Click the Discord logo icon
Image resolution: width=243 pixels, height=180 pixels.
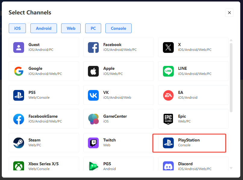pos(168,166)
